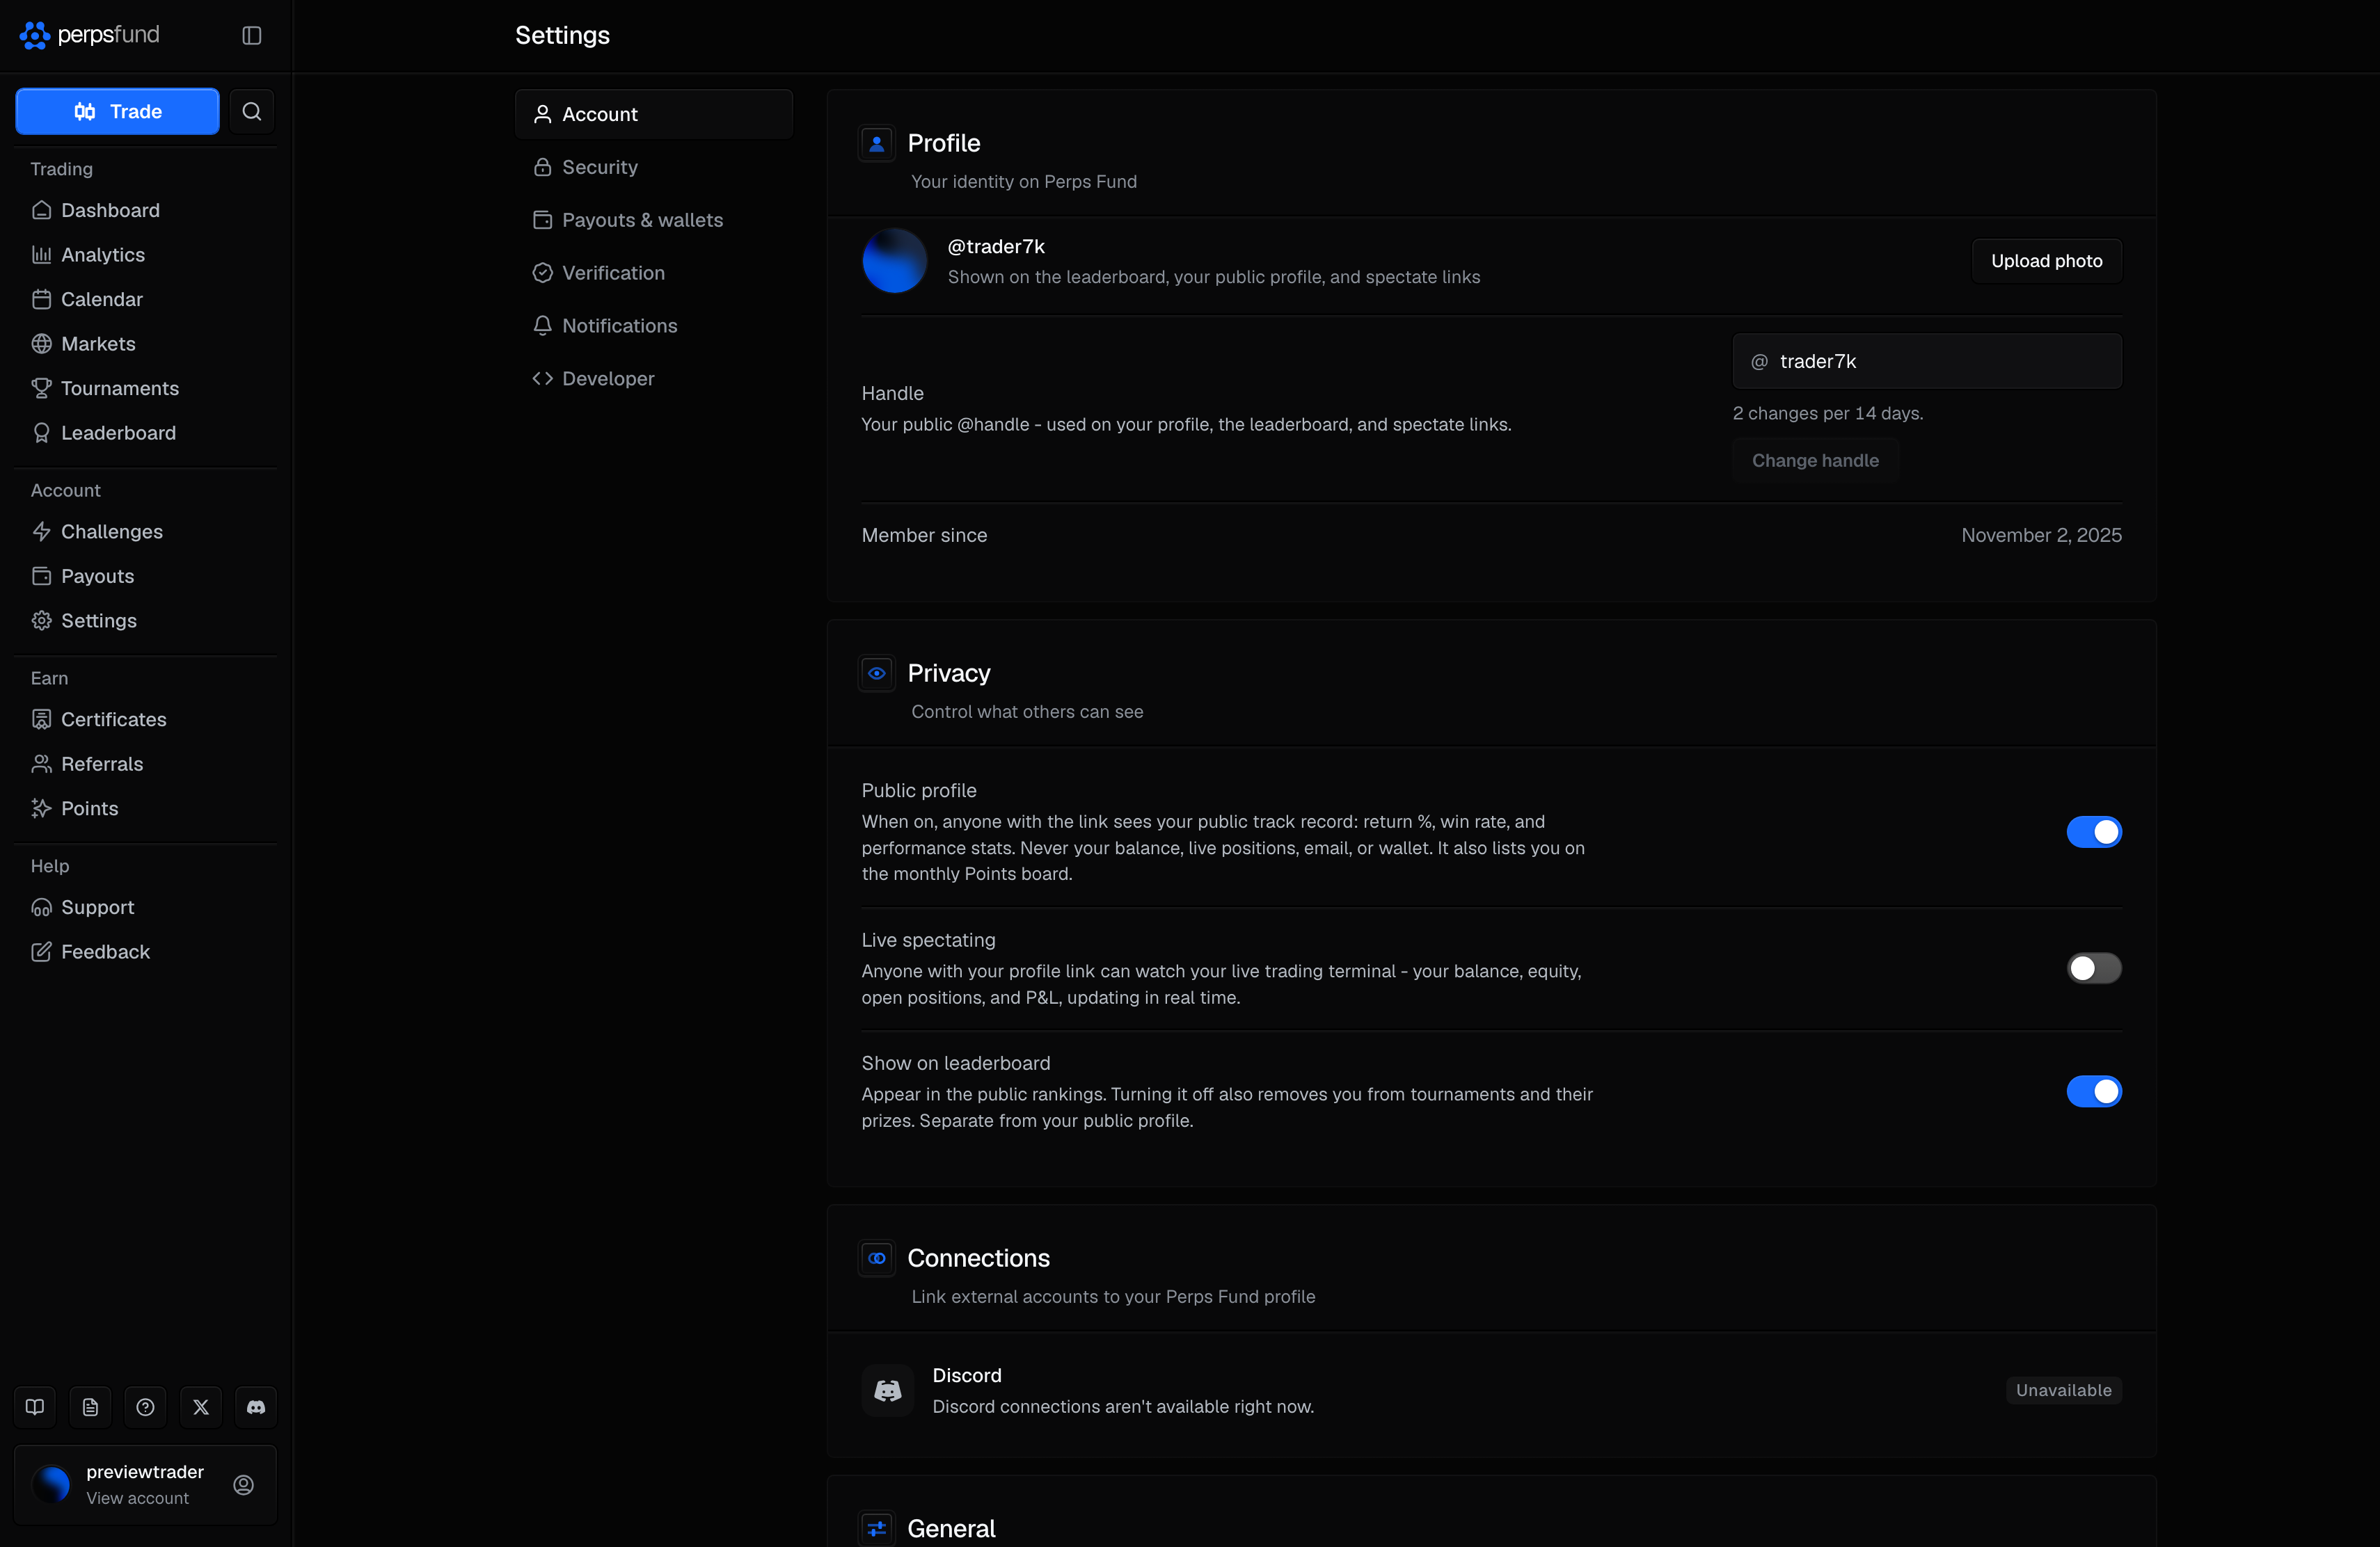
Task: Open Dashboard in the sidebar
Action: (145, 210)
